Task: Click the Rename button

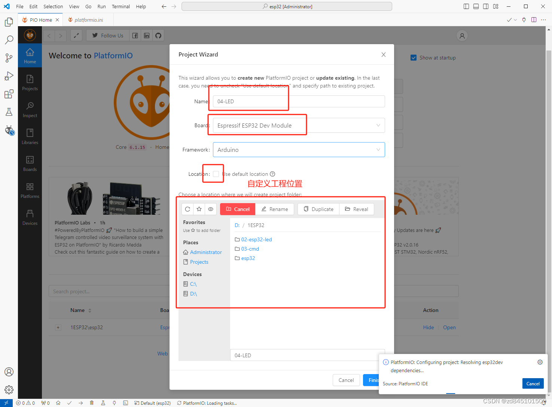Action: [x=275, y=209]
